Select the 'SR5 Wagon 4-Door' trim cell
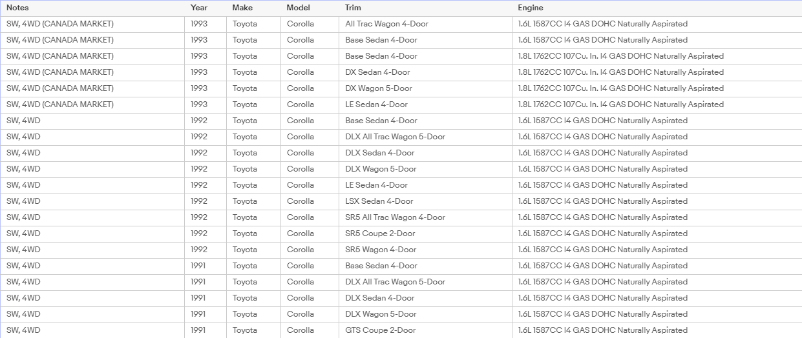 (x=425, y=250)
